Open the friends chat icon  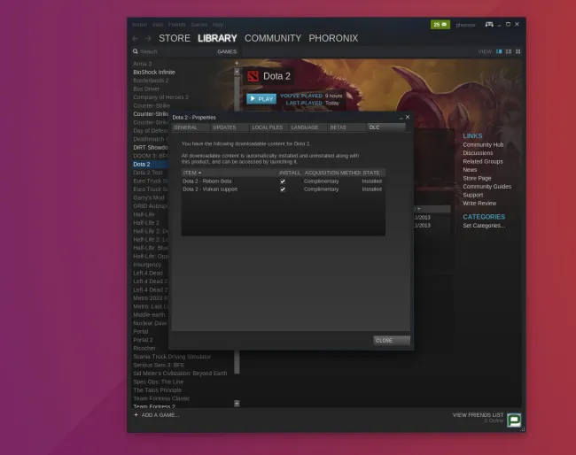(513, 420)
